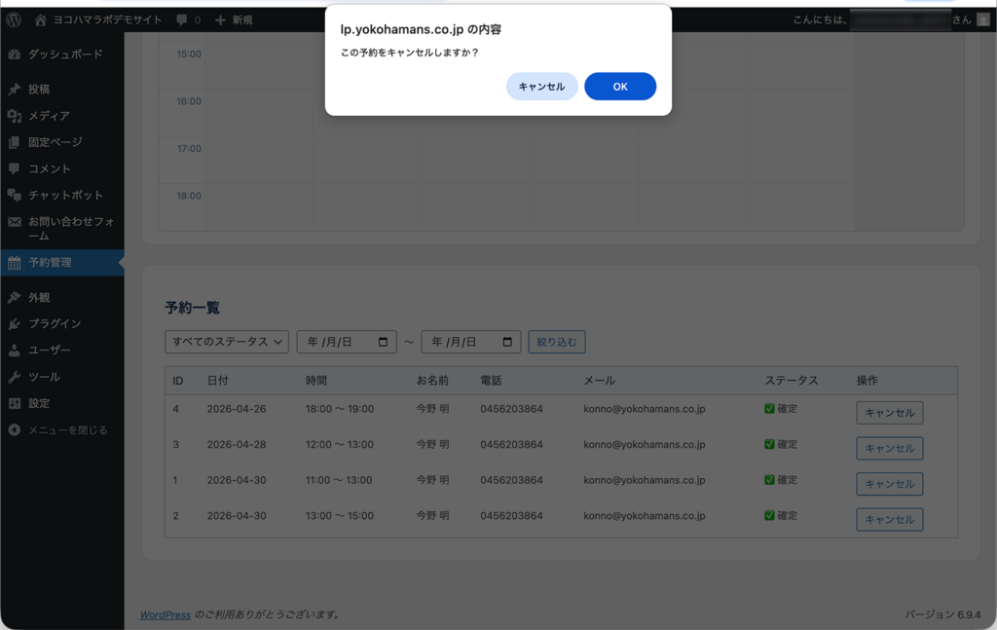Screen dimensions: 997x630
Task: Click the WordPress logo icon
Action: [x=14, y=19]
